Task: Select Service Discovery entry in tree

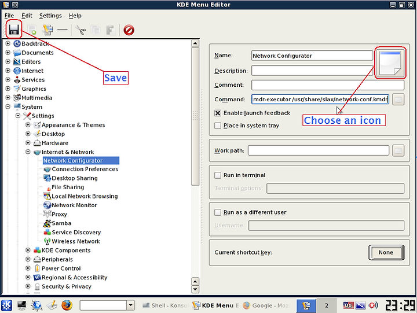Action: (x=72, y=232)
